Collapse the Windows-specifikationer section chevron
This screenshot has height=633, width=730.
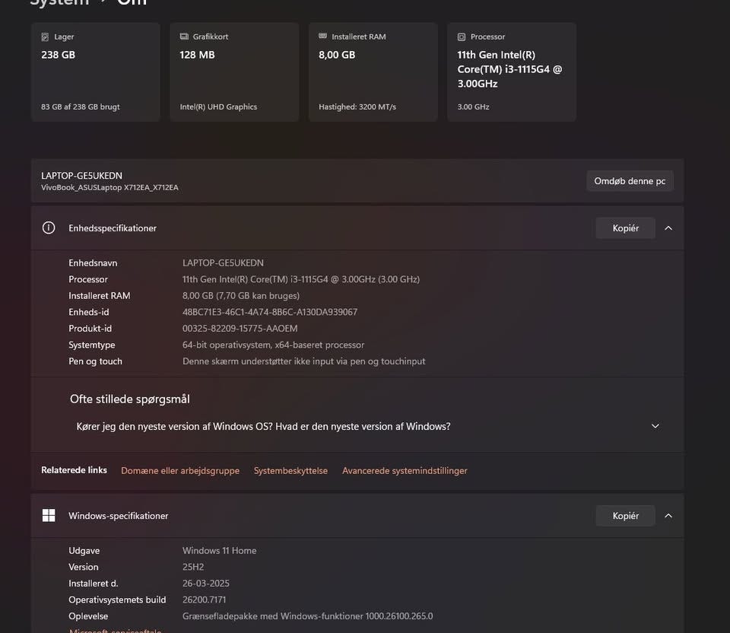[668, 515]
